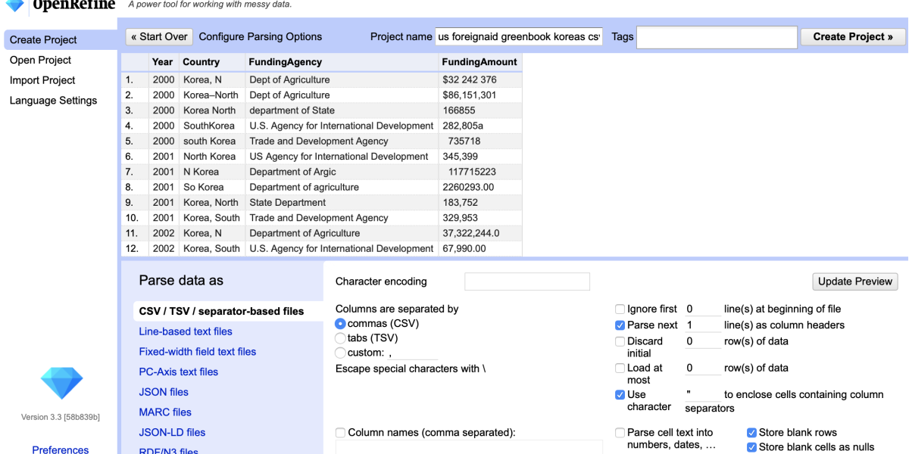Click the Discard initial row count field
This screenshot has height=454, width=909.
coord(702,341)
